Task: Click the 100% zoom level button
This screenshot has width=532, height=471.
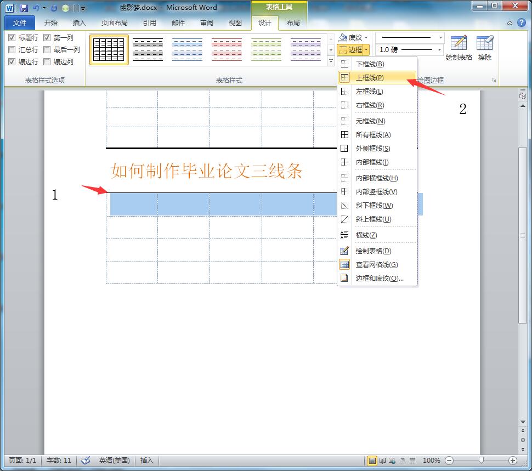Action: point(432,461)
